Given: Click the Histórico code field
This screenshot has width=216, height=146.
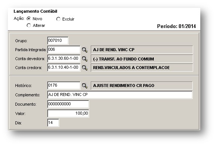Looking at the screenshot, I should click(x=64, y=86).
